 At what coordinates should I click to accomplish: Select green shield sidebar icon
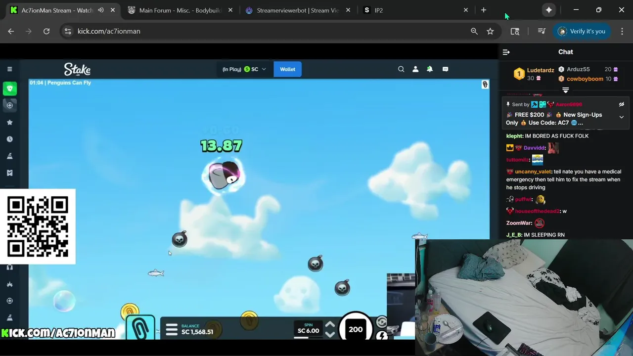[x=9, y=89]
